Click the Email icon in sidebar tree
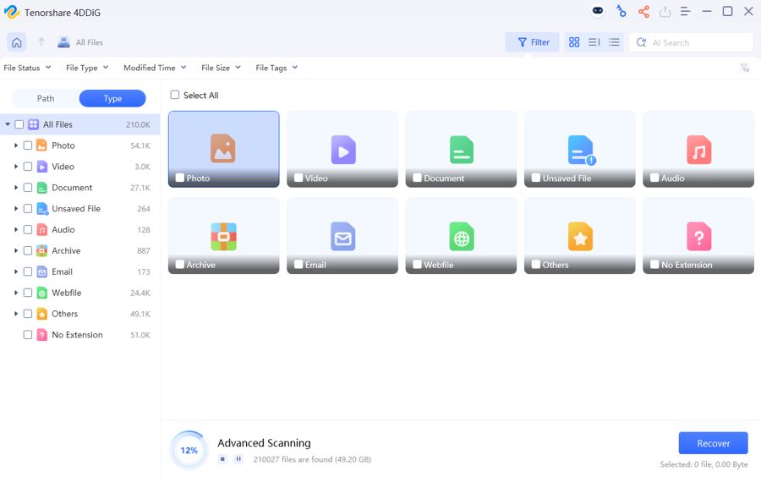Viewport: 761px width, 477px height. coord(42,271)
